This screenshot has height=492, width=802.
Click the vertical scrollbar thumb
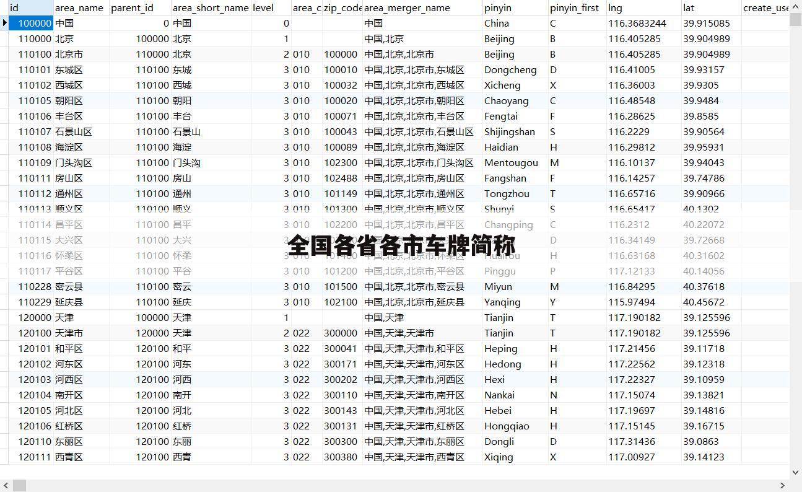click(x=796, y=19)
